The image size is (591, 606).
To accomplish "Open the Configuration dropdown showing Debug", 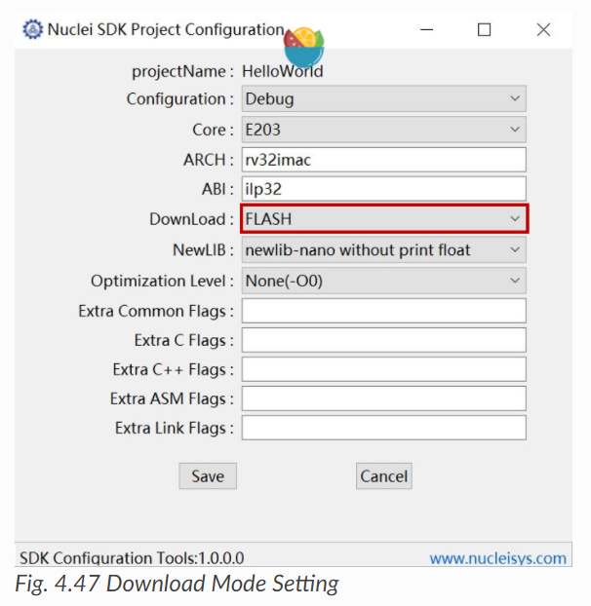I will pyautogui.click(x=383, y=99).
